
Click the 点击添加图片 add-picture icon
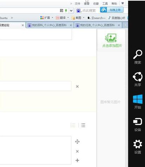pyautogui.click(x=111, y=38)
